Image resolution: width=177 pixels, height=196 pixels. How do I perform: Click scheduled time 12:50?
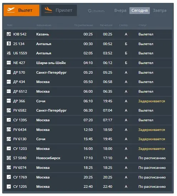point(88,130)
